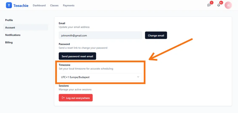The height and width of the screenshot is (113, 238).
Task: Click the Teeachie logo icon
Action: (x=9, y=5)
